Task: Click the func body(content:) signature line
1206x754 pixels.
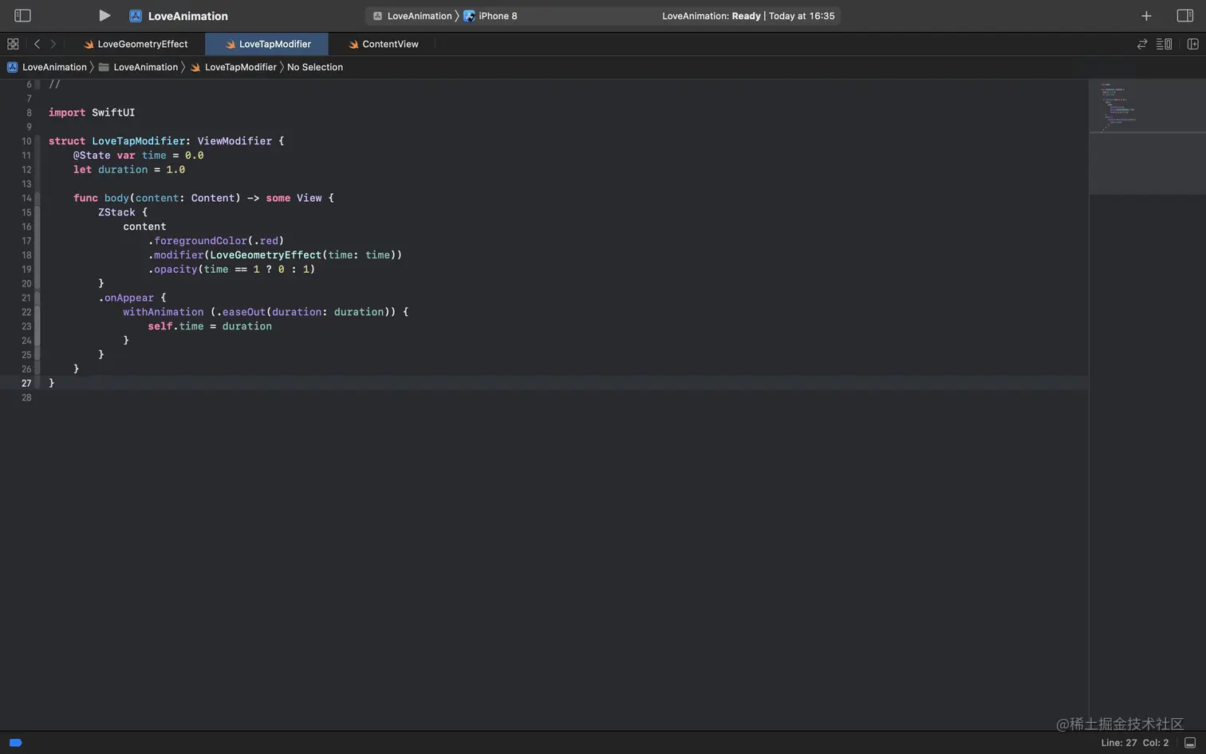Action: click(203, 198)
